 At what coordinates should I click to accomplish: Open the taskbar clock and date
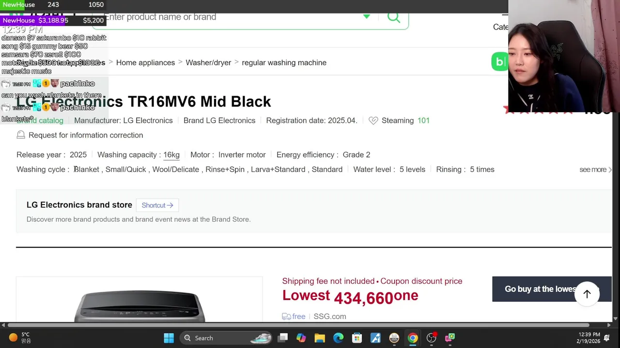pyautogui.click(x=588, y=338)
